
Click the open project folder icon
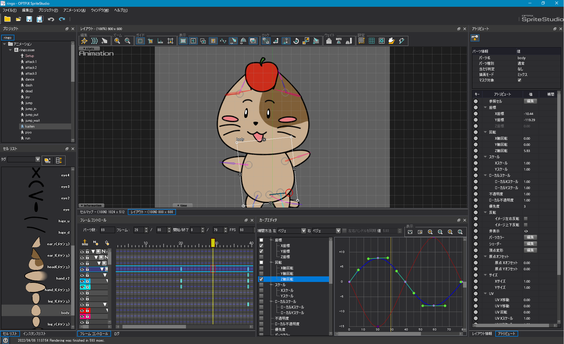click(x=18, y=19)
